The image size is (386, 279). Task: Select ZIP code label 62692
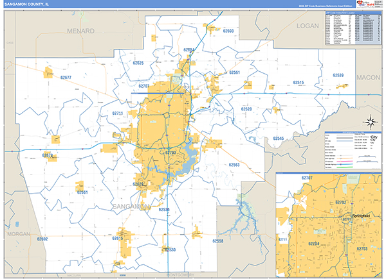pyautogui.click(x=42, y=239)
